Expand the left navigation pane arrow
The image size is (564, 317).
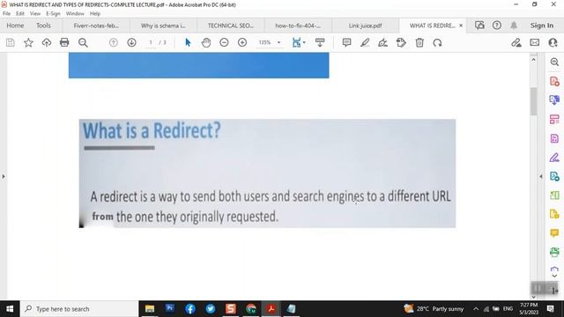4,176
